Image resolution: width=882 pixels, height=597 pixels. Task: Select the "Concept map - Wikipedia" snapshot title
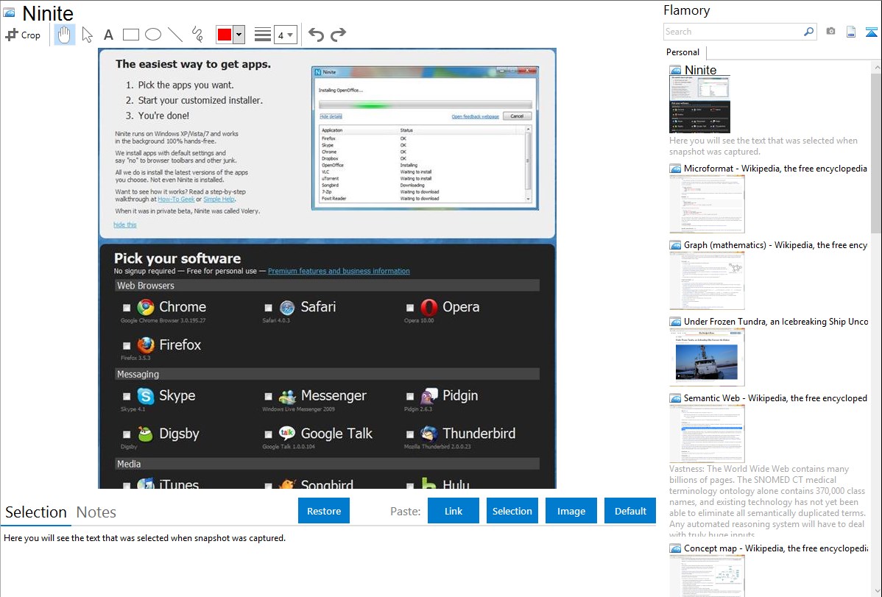tap(776, 548)
